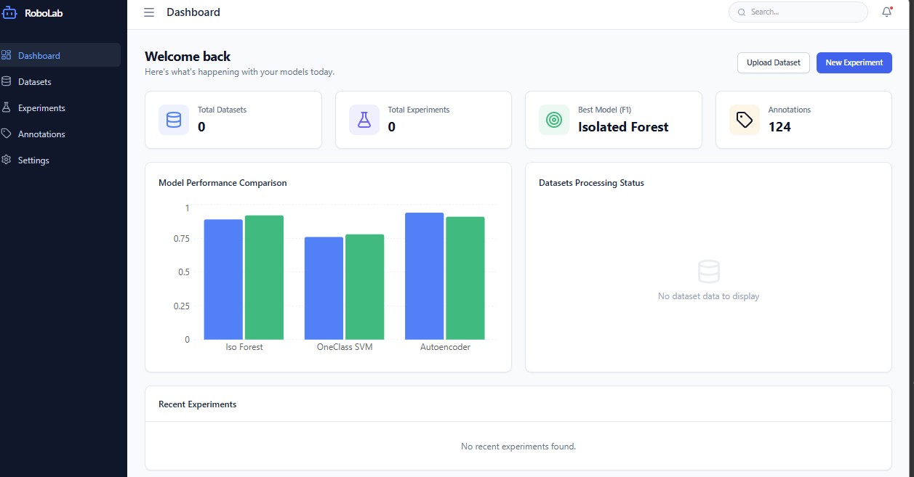The image size is (914, 477).
Task: Click the Upload Dataset button
Action: (774, 62)
